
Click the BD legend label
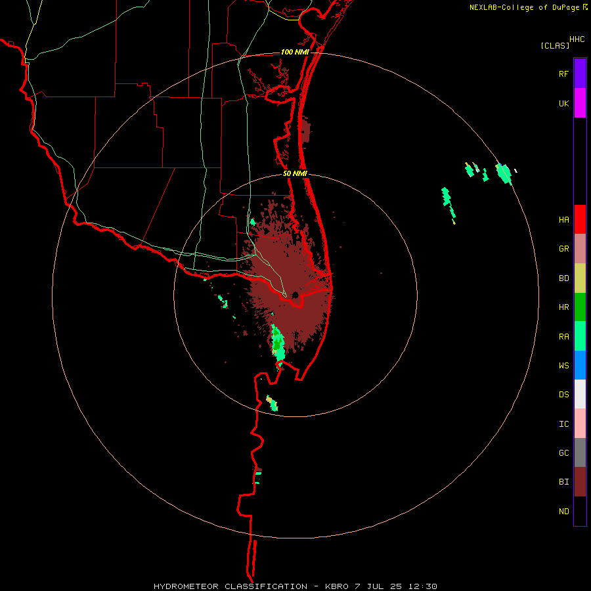563,278
